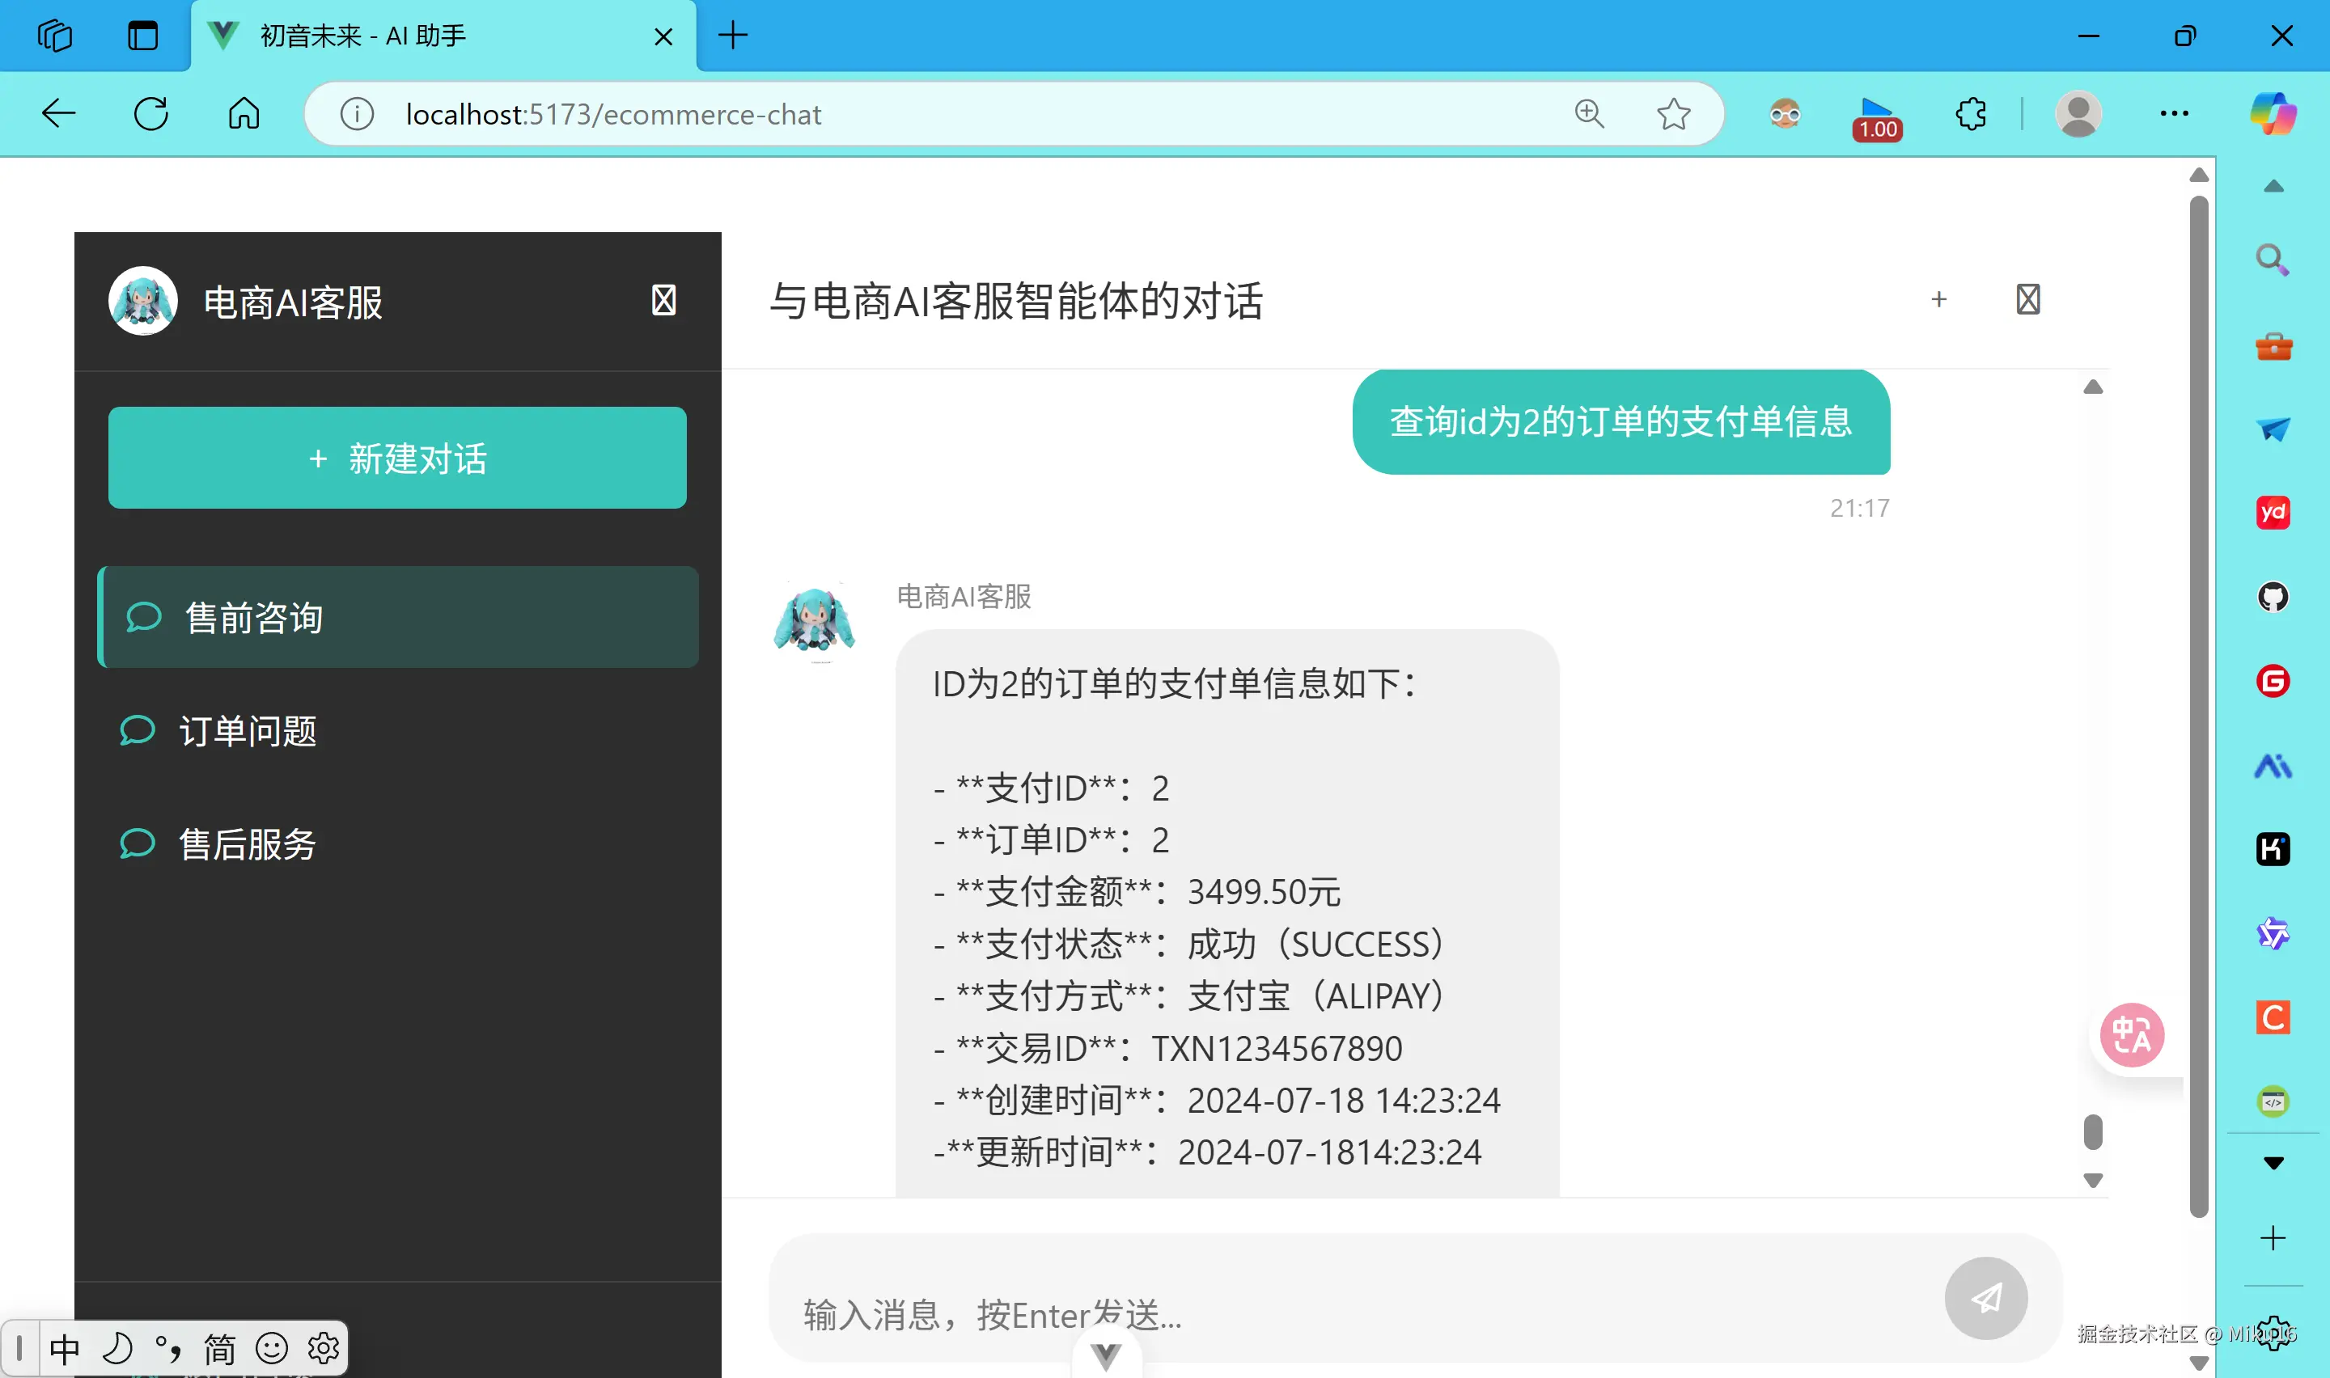Open the GitHub extension in the sidebar

2273,597
